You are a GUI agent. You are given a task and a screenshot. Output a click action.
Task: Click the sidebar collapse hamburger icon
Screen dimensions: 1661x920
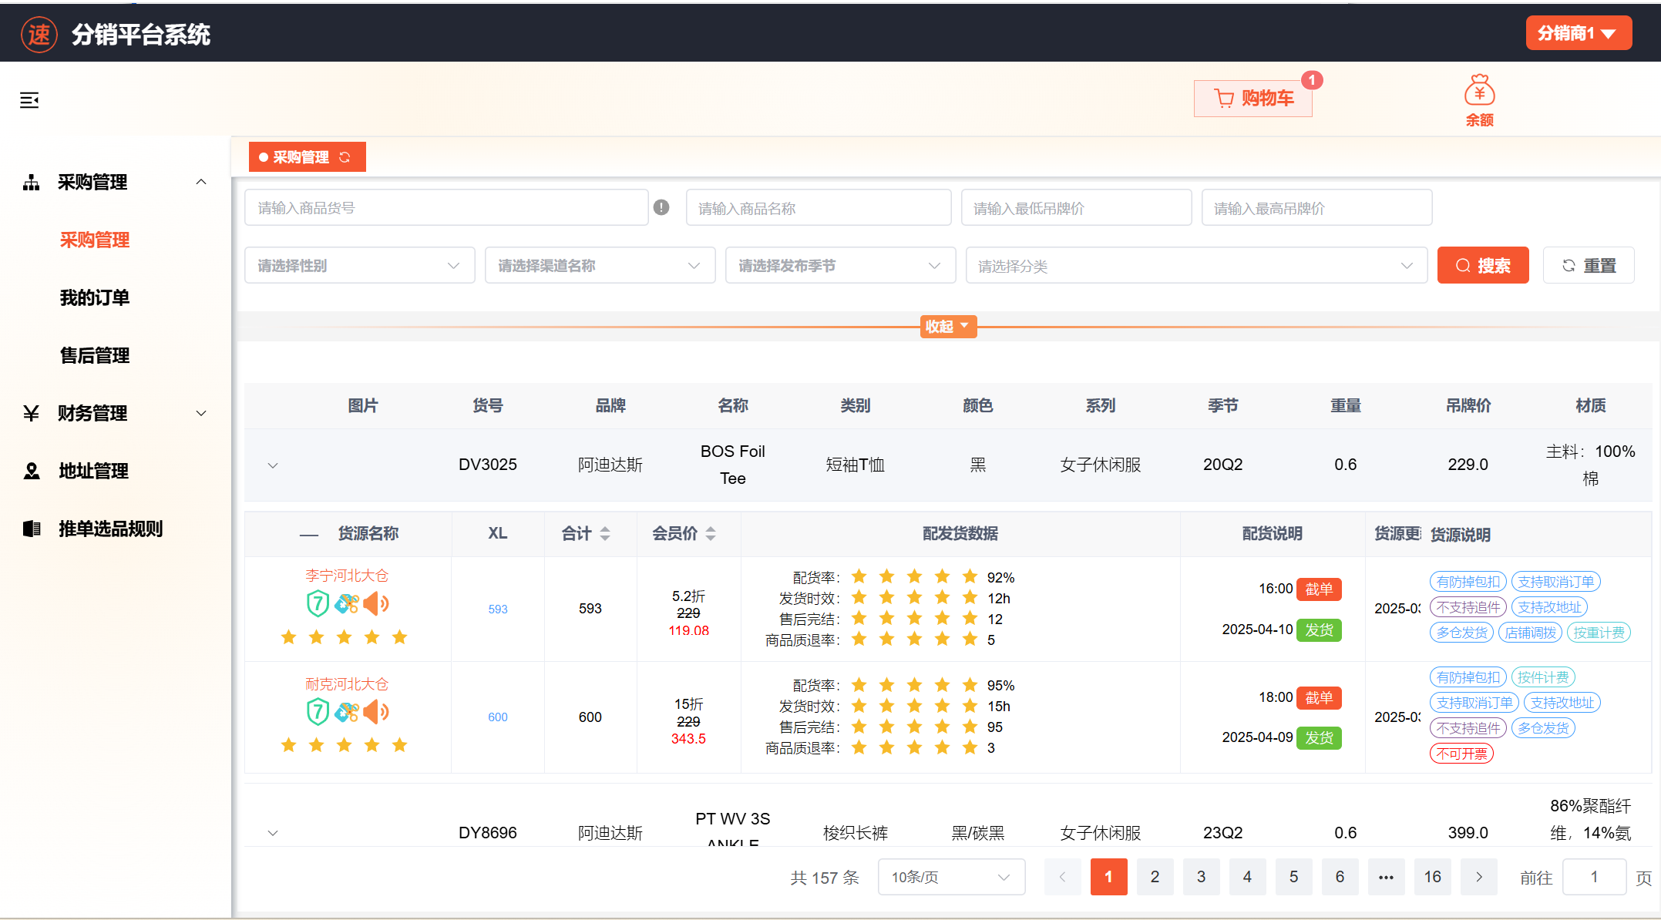pos(29,100)
